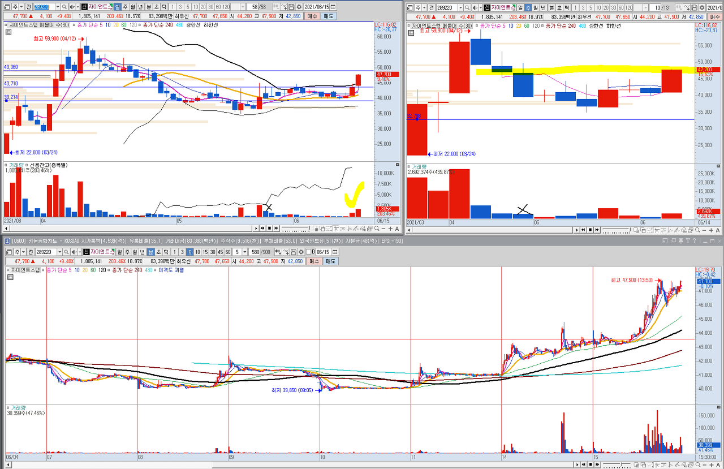Open calendar icon next to 06/15 in bottom chart
The height and width of the screenshot is (469, 724).
[x=335, y=251]
